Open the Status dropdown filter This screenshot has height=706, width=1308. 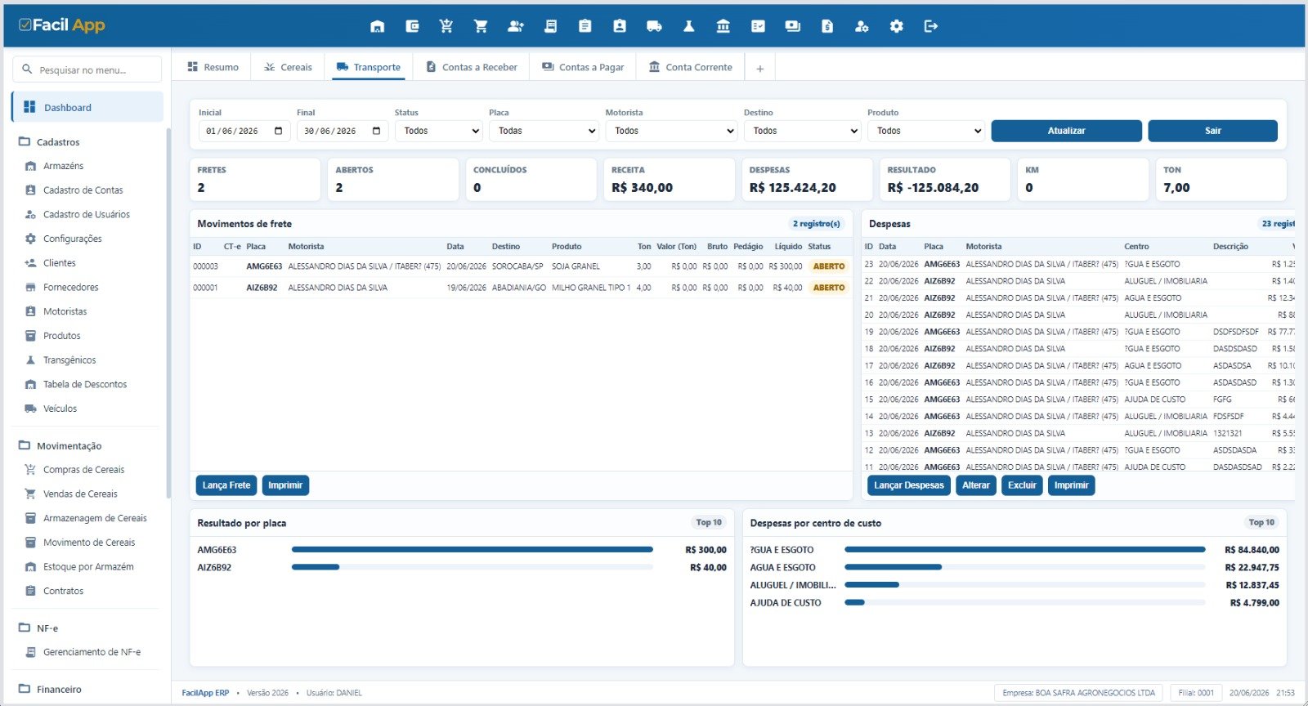point(439,131)
